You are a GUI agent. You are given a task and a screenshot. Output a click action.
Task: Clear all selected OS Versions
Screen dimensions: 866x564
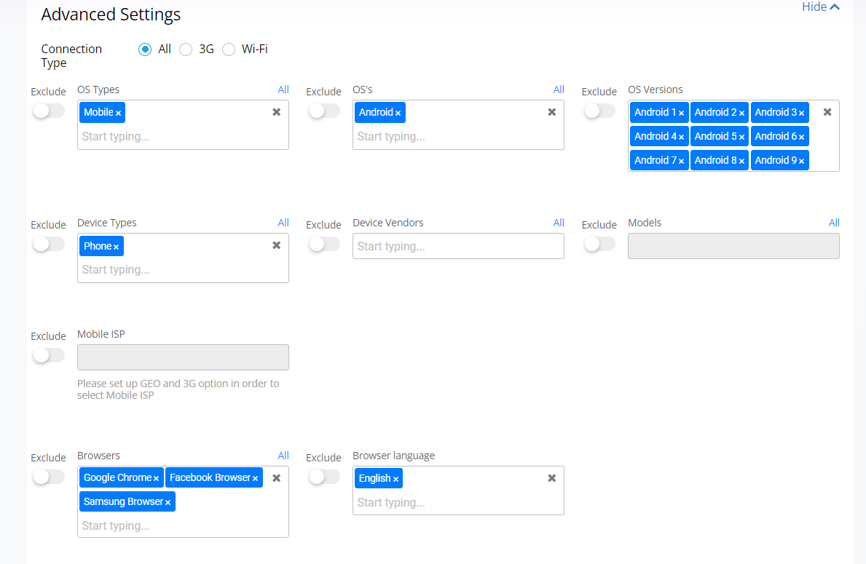pyautogui.click(x=827, y=112)
